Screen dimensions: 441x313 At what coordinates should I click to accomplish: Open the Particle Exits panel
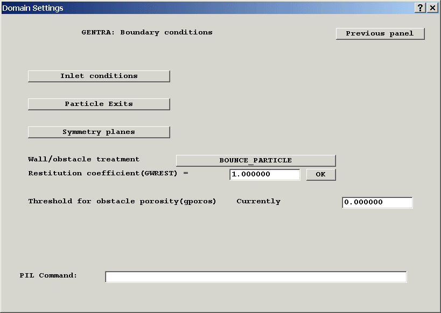(99, 104)
